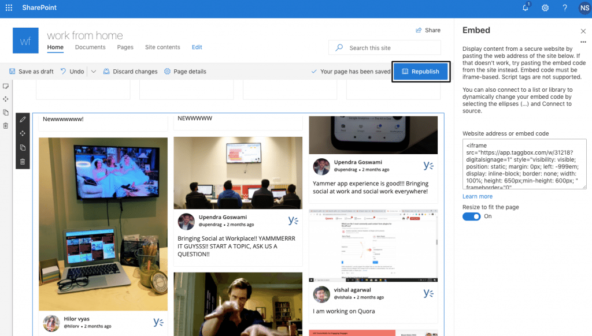592x336 pixels.
Task: Switch to the Documents tab
Action: pos(90,47)
